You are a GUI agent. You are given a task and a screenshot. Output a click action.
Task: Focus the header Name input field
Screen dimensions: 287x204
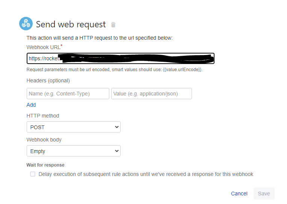[68, 94]
